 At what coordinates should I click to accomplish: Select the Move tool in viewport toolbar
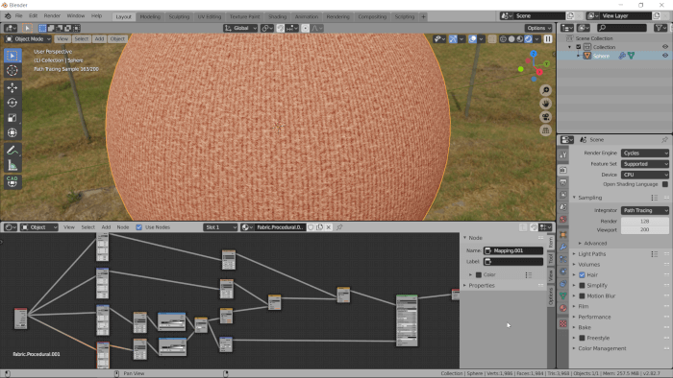click(12, 87)
